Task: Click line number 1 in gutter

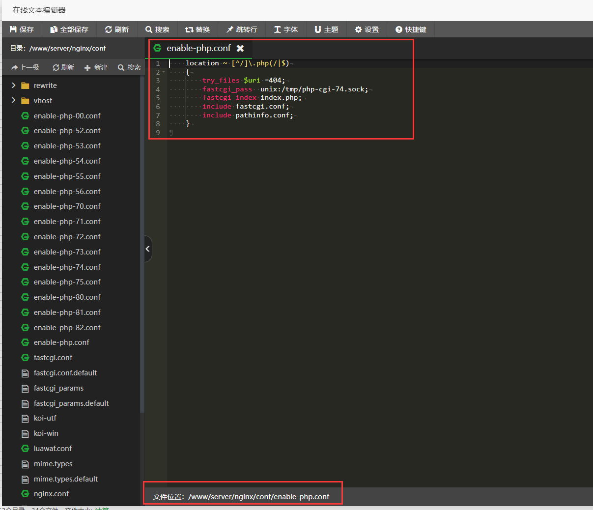Action: [158, 63]
